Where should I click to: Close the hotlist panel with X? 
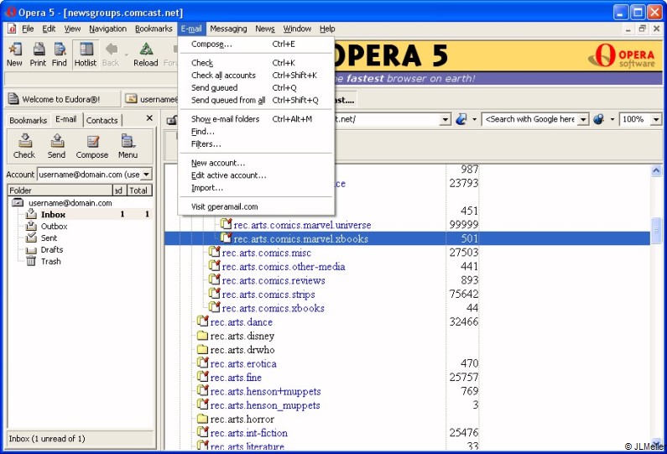(149, 118)
